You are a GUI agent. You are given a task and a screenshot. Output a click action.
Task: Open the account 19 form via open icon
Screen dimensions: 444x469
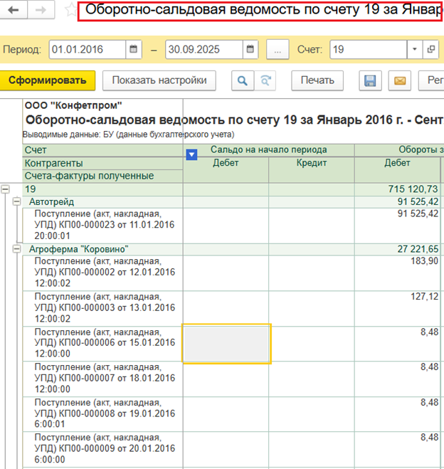[431, 49]
